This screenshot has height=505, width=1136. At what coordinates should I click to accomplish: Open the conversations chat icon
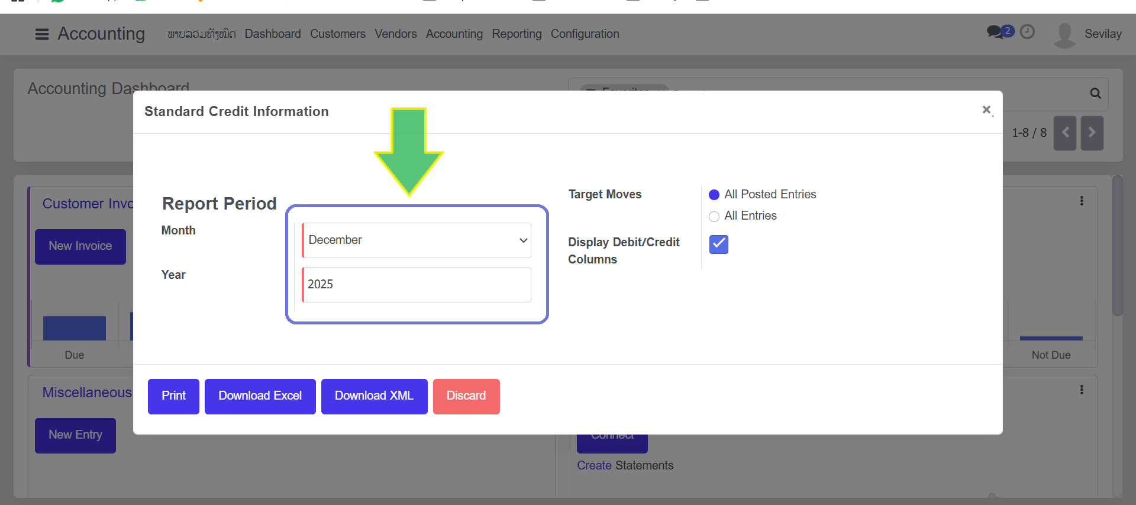pyautogui.click(x=995, y=32)
